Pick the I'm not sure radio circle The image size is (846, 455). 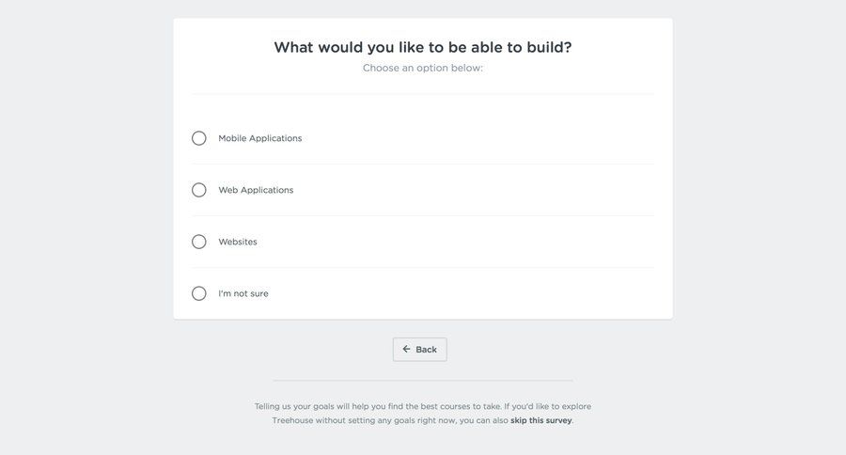[199, 293]
